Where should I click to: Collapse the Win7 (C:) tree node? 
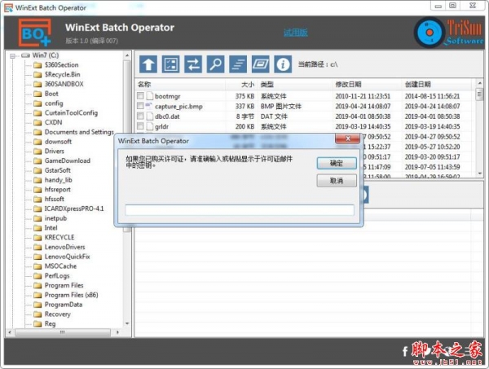tap(12, 56)
